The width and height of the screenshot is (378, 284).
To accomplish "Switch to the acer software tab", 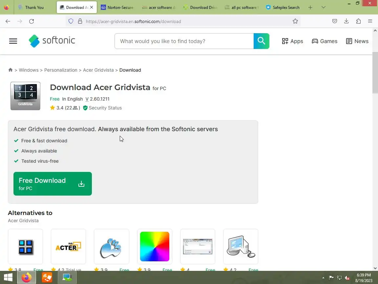I will pyautogui.click(x=158, y=8).
